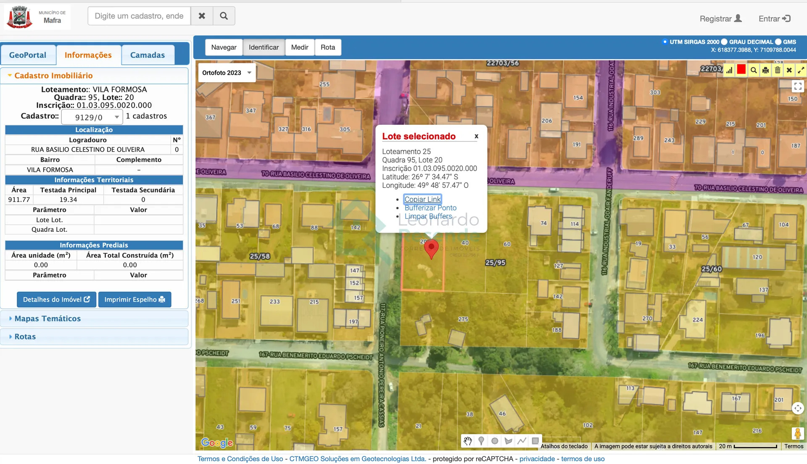Open the signal bars statistics tool
This screenshot has height=464, width=807.
pyautogui.click(x=729, y=70)
